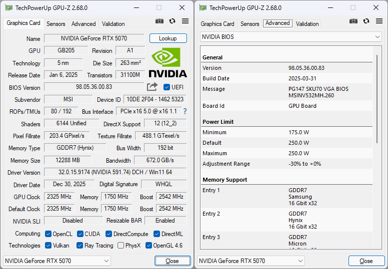Click Close button in left window
This screenshot has height=269, width=388.
pyautogui.click(x=172, y=261)
